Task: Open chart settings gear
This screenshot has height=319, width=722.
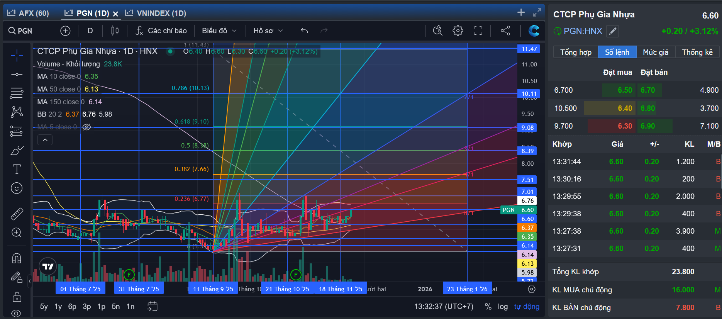Action: click(x=458, y=31)
